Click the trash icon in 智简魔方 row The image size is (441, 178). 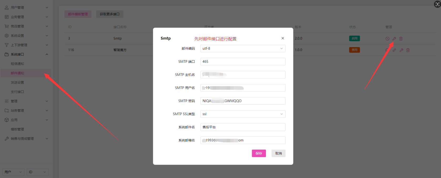(408, 50)
